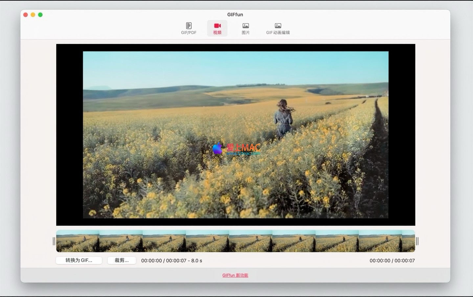Open the GIFfun 新功能 link
This screenshot has width=473, height=297.
pyautogui.click(x=235, y=275)
